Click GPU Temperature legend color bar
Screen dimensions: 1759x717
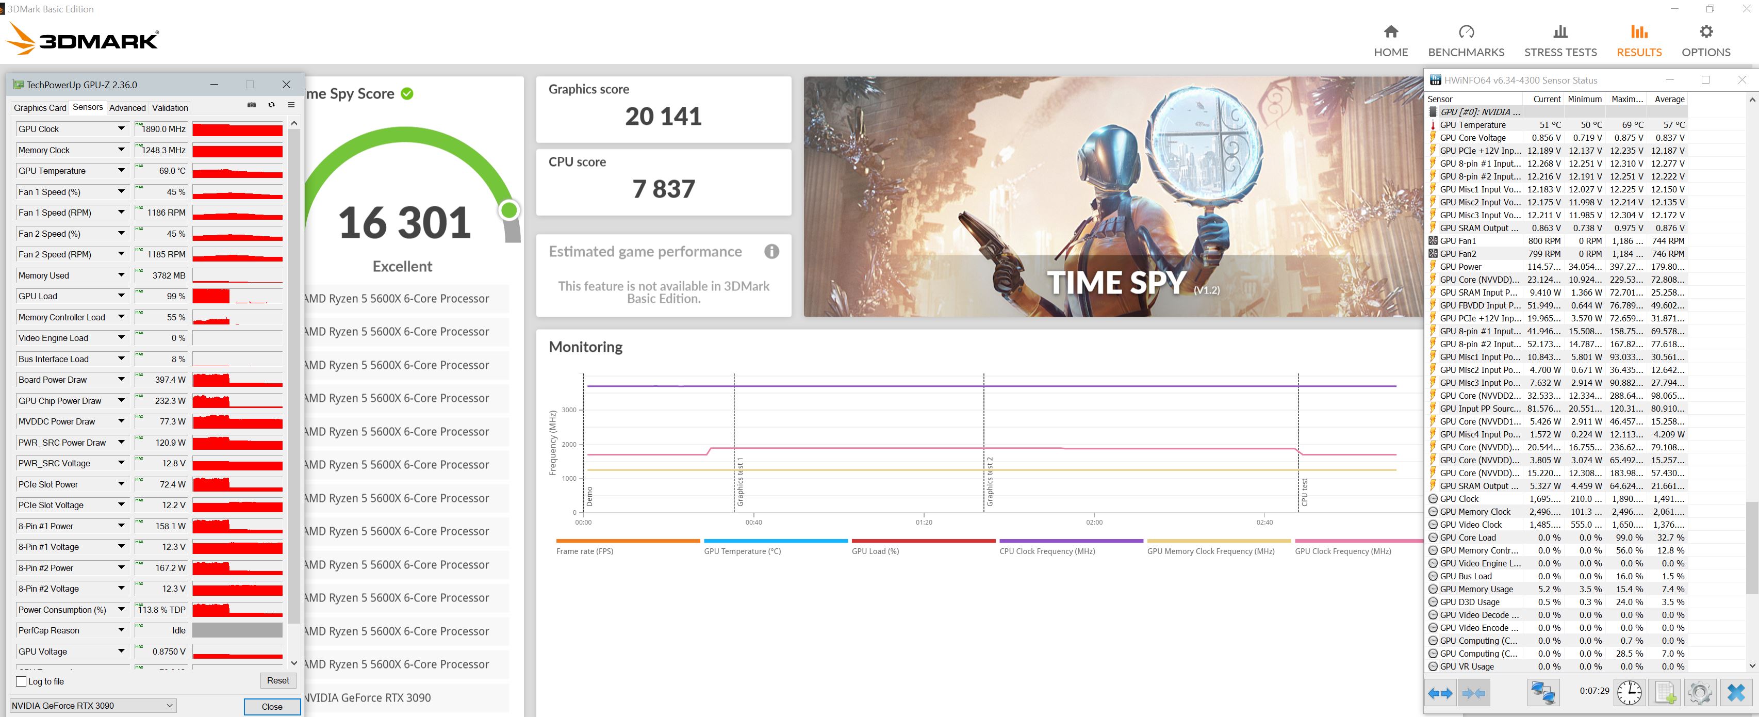pos(775,541)
